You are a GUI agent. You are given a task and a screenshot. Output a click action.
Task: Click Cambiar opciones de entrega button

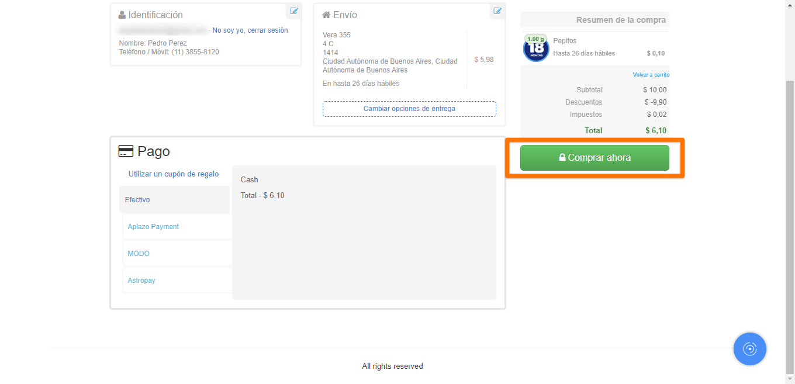pos(409,109)
